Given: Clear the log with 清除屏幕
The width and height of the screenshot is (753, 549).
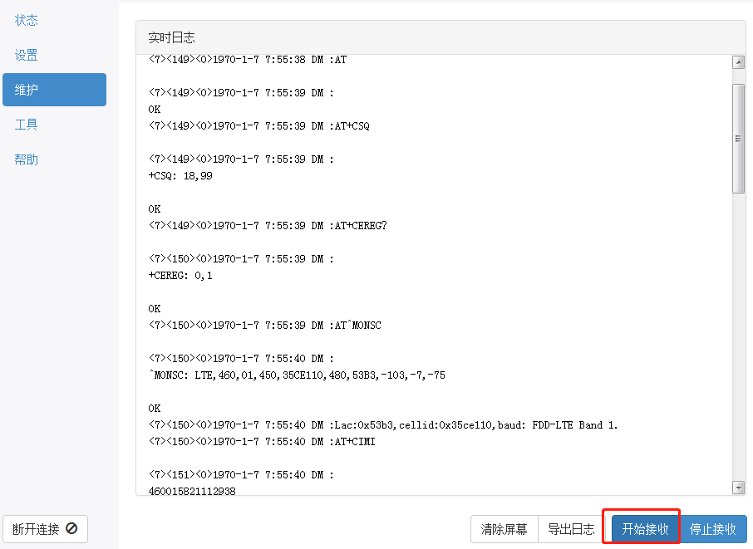Looking at the screenshot, I should (x=504, y=529).
